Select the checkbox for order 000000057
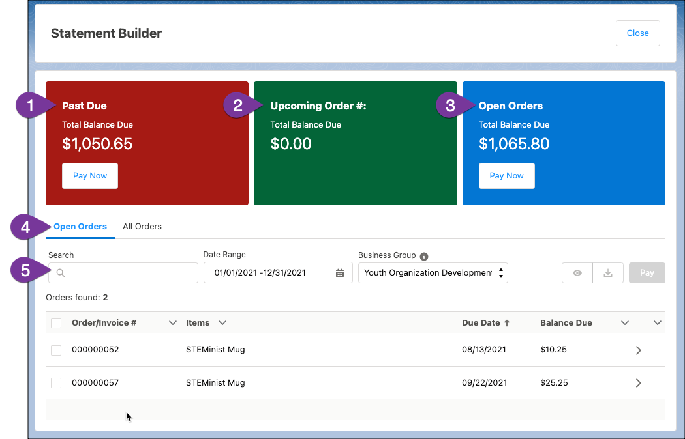This screenshot has height=439, width=685. tap(56, 382)
